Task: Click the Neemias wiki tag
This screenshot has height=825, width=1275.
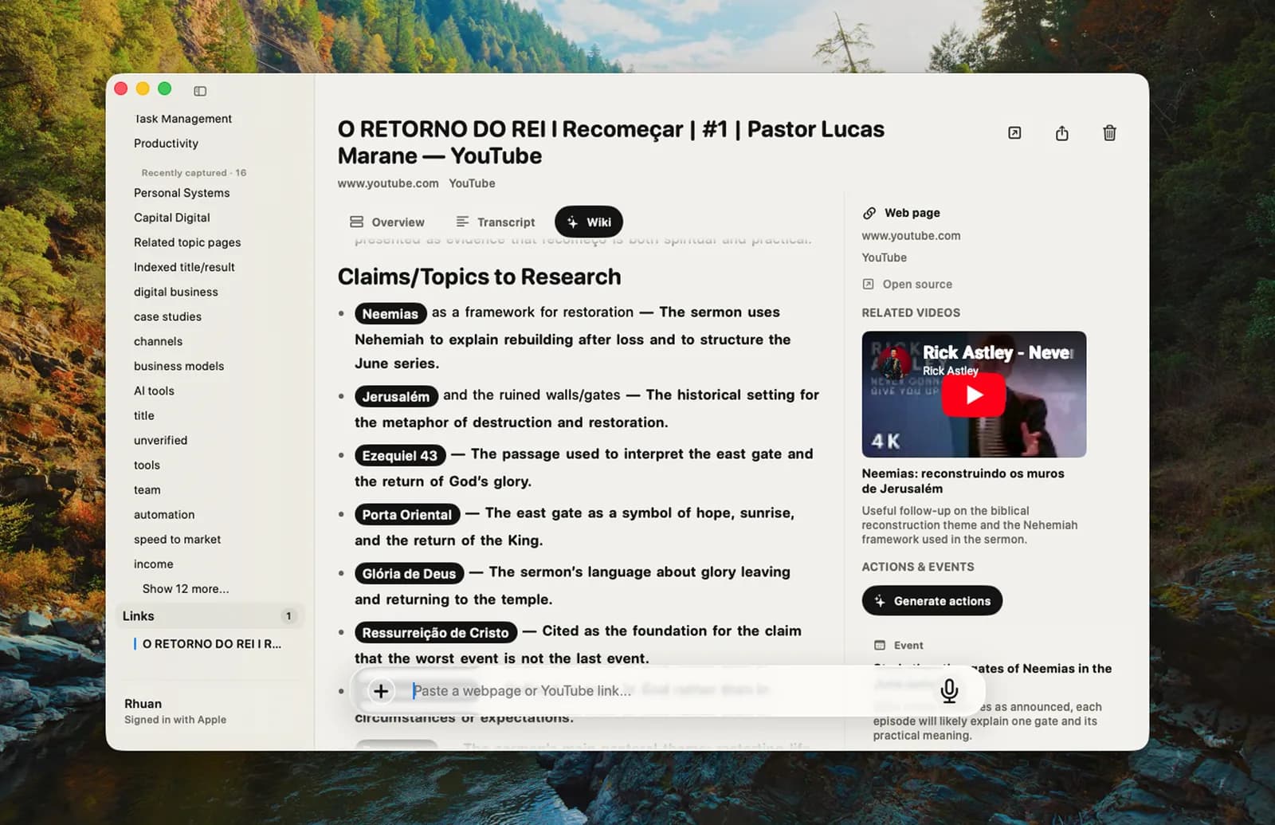Action: click(x=390, y=313)
